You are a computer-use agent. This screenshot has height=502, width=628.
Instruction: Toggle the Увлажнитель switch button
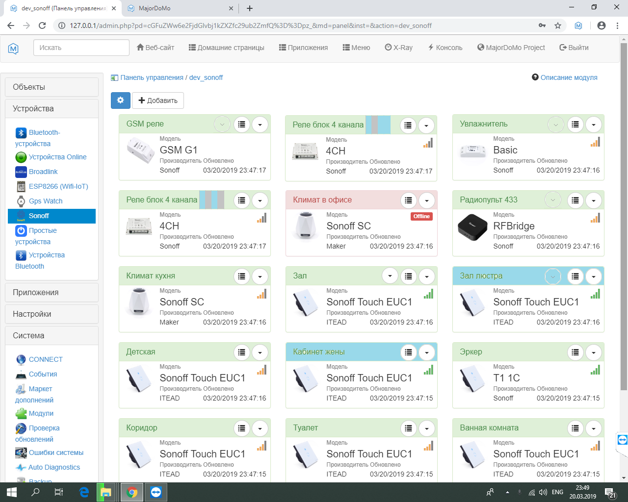click(x=555, y=125)
